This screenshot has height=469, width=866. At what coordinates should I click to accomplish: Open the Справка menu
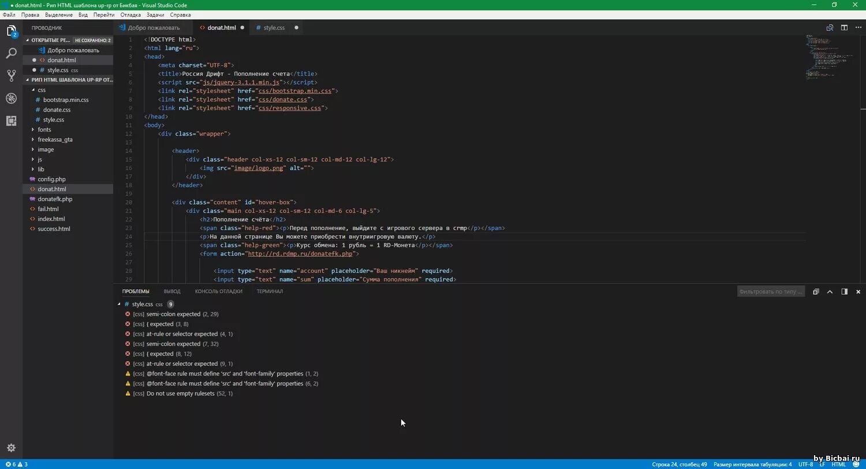[x=181, y=15]
